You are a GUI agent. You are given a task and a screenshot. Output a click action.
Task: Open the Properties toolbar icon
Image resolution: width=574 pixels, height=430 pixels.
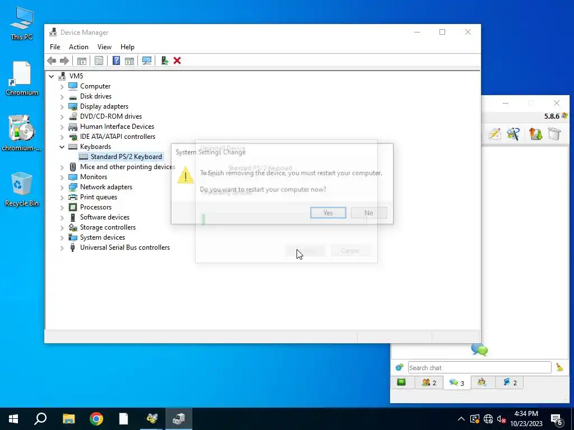coord(99,60)
